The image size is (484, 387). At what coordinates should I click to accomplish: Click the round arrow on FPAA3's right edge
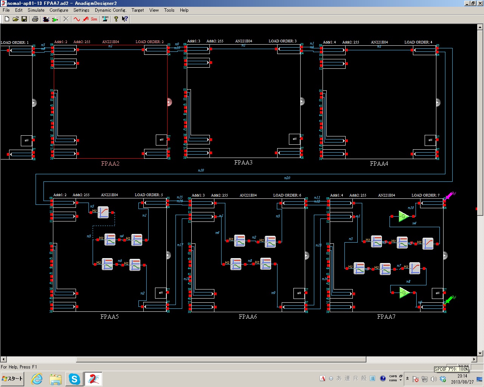click(x=302, y=101)
